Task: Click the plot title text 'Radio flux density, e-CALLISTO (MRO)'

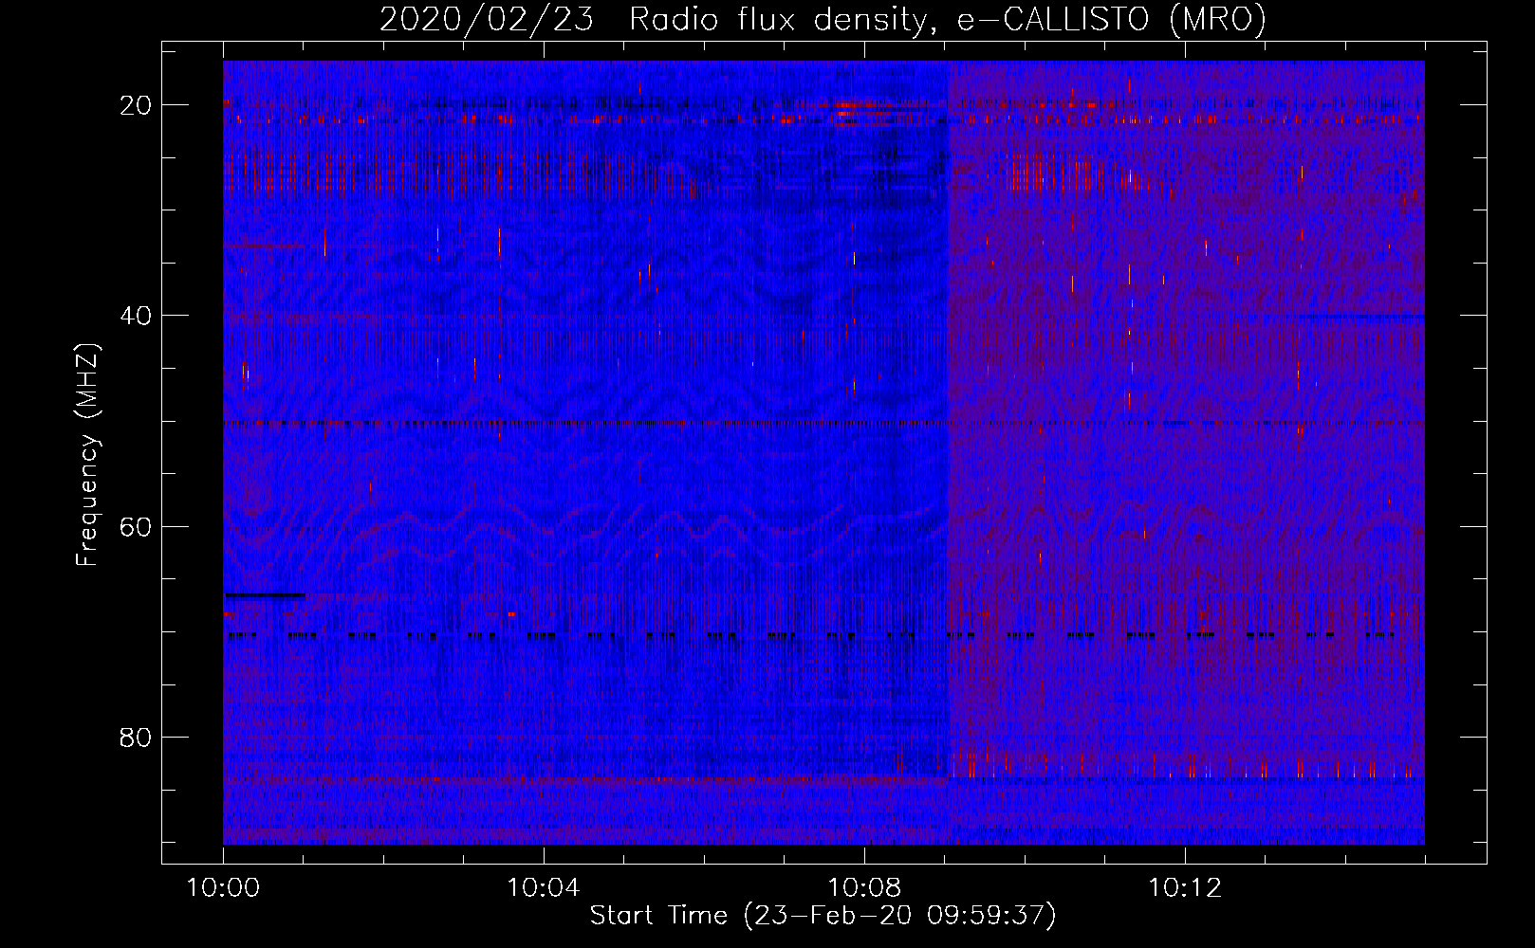Action: click(x=948, y=19)
